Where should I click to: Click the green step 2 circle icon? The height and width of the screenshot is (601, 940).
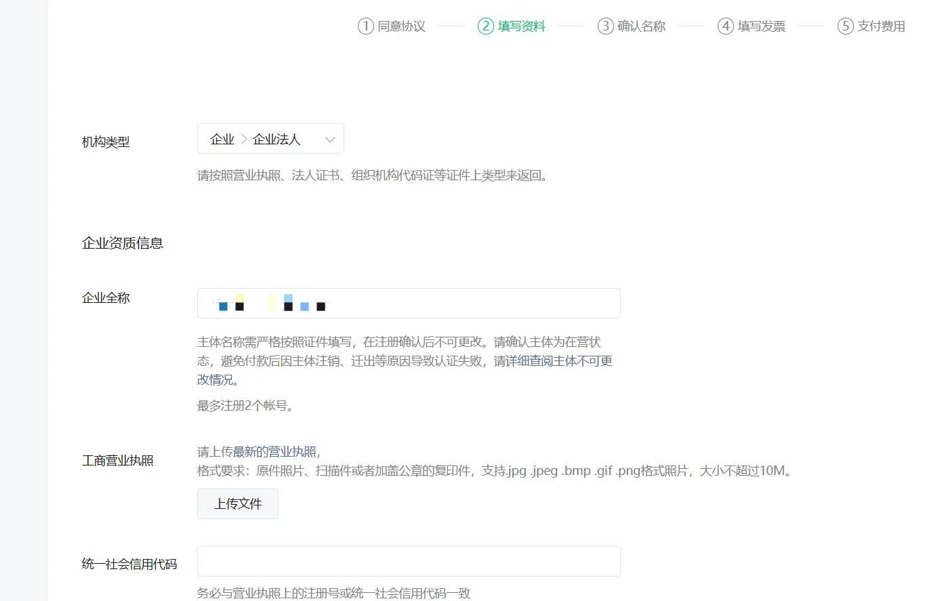point(485,26)
